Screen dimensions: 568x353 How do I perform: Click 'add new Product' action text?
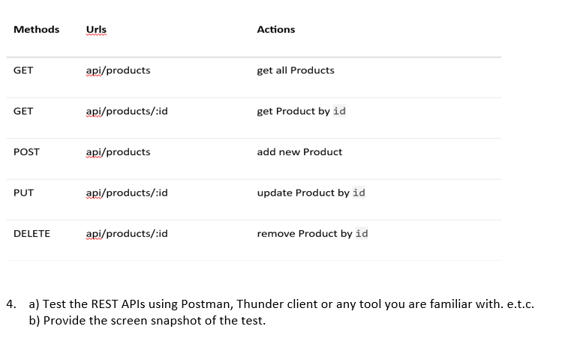pos(299,152)
